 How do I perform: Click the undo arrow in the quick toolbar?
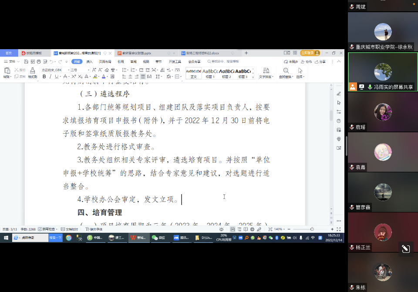point(51,61)
